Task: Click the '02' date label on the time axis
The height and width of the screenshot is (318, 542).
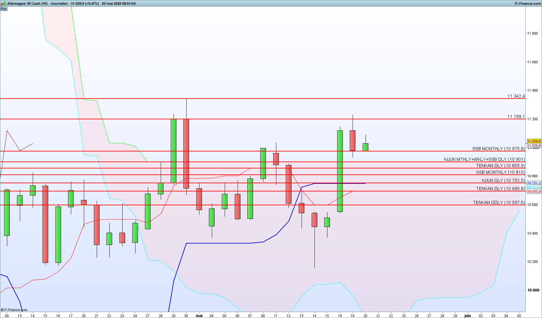Action: click(481, 316)
